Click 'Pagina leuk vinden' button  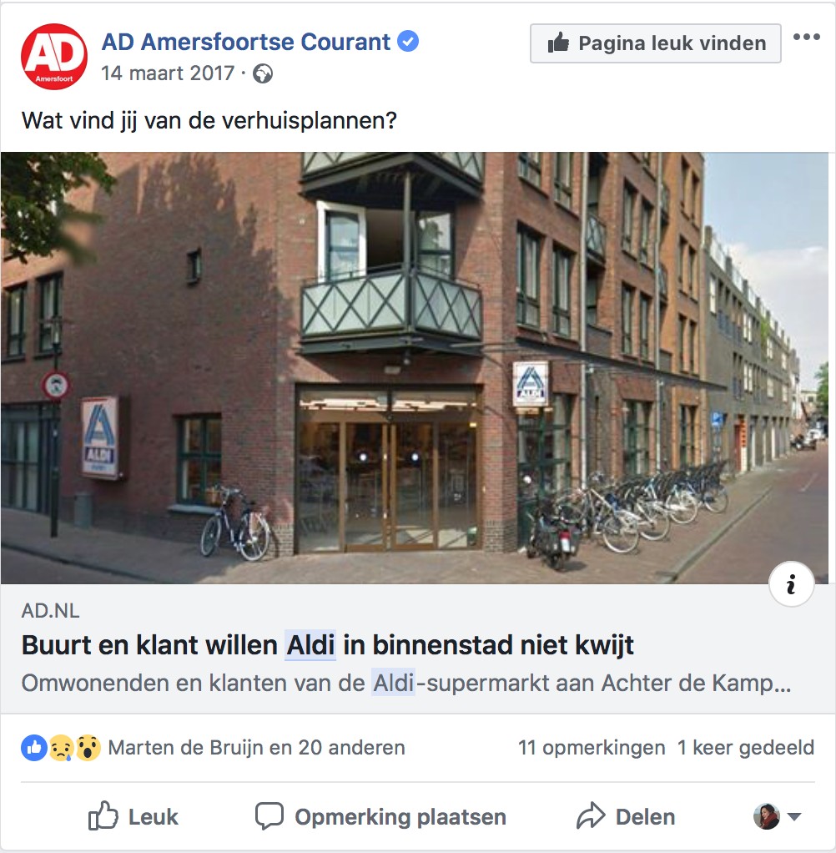click(x=656, y=43)
